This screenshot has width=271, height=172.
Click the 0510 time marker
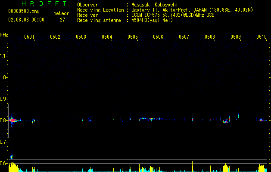(x=262, y=37)
